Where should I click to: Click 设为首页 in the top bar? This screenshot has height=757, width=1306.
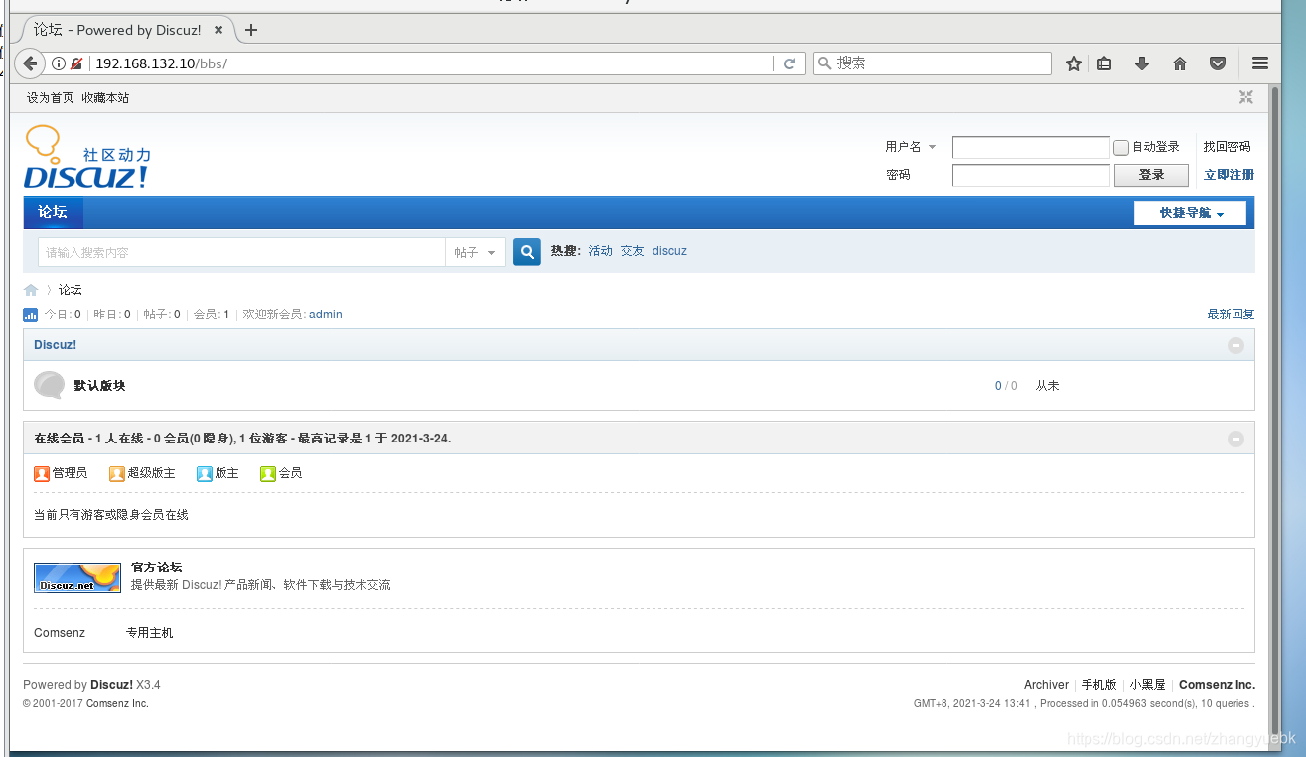click(51, 97)
